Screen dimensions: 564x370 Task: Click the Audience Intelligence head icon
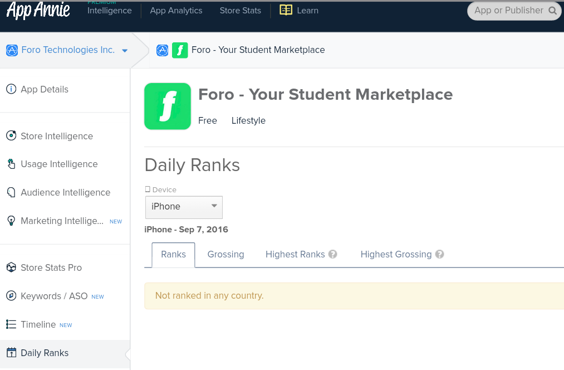pos(11,192)
